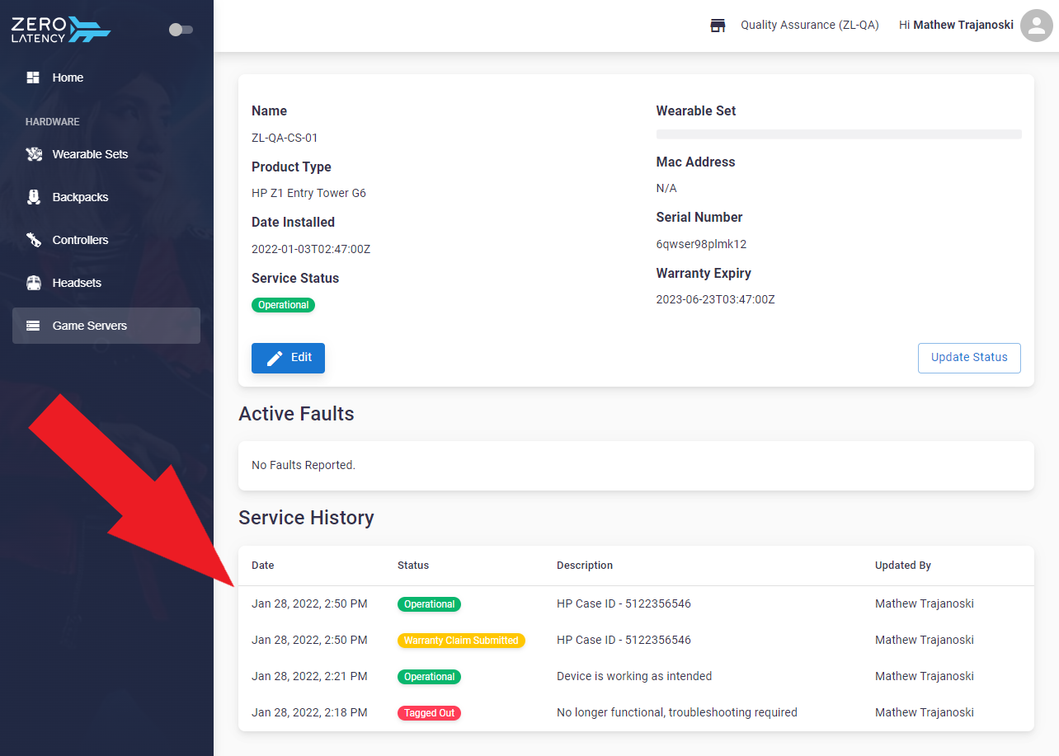Click the Warranty Claim Submitted badge
1059x756 pixels.
[x=461, y=641]
